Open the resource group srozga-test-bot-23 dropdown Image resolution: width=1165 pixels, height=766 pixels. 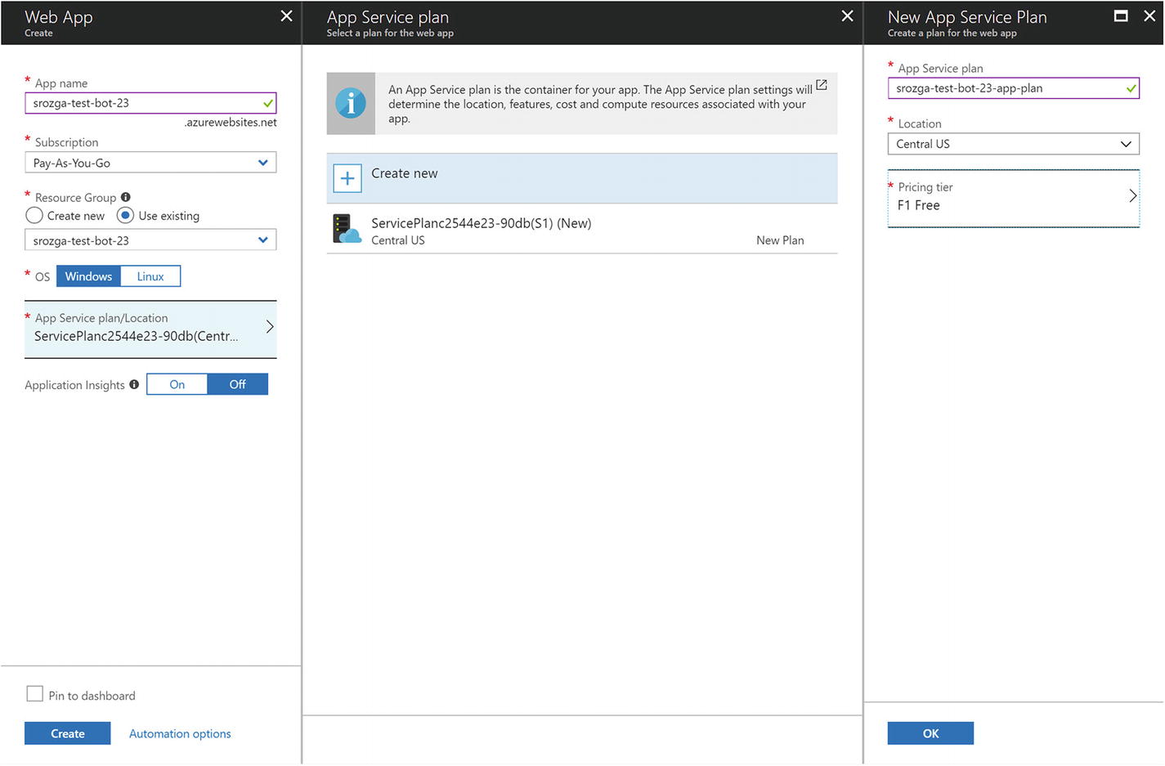click(x=150, y=240)
